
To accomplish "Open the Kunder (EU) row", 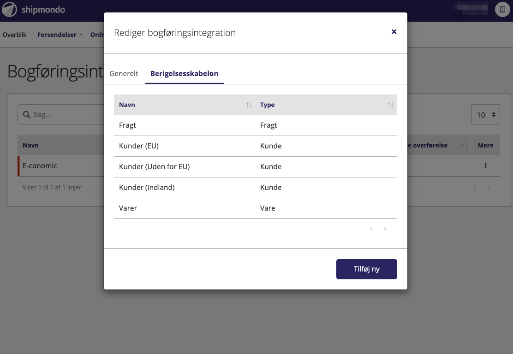I will tap(139, 146).
